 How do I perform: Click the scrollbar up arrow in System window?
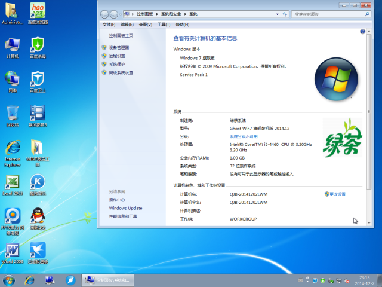pos(369,31)
